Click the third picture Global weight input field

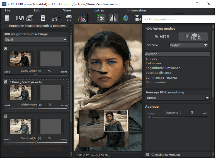(42, 138)
